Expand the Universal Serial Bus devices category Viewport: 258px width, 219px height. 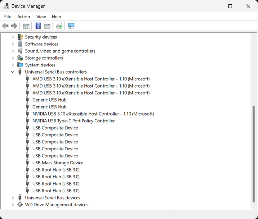(x=13, y=198)
